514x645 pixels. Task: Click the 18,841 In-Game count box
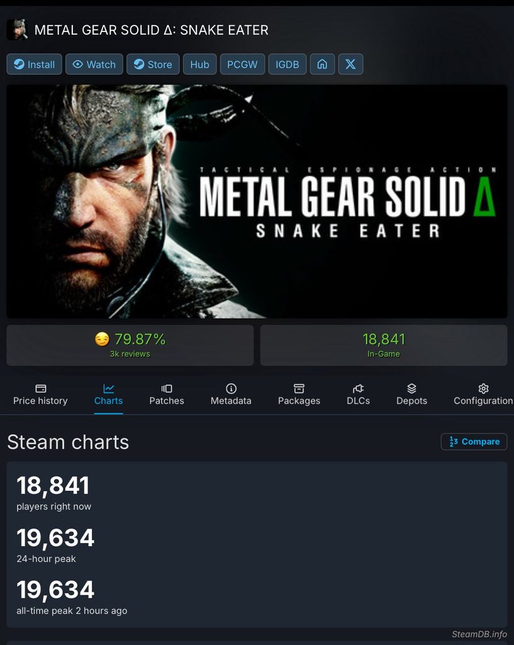point(384,345)
